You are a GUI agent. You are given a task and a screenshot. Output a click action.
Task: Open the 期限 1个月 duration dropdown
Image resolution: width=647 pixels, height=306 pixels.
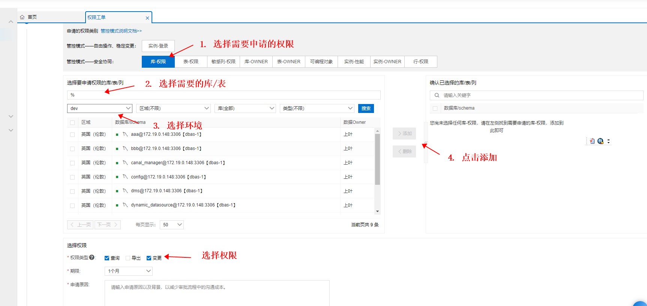pyautogui.click(x=128, y=271)
